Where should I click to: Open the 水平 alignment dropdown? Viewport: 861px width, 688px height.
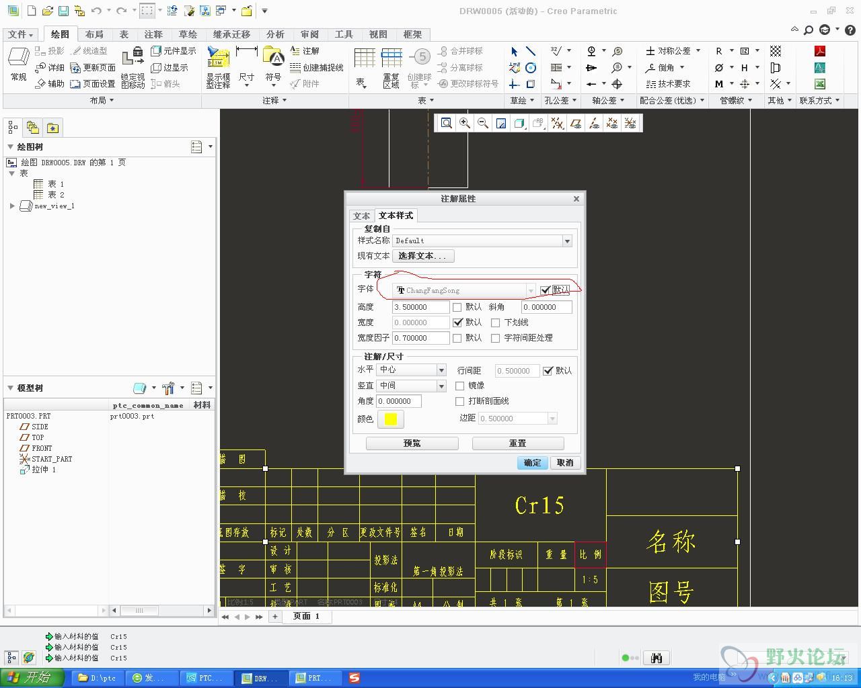coord(441,370)
